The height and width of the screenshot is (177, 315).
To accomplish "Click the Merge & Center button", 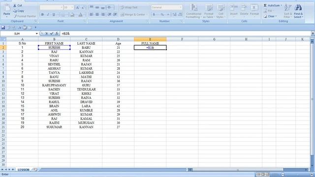I will (x=133, y=14).
